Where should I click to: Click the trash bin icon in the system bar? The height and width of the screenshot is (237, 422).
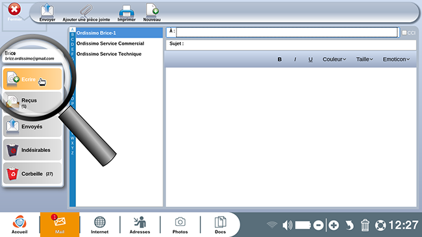[x=365, y=225]
